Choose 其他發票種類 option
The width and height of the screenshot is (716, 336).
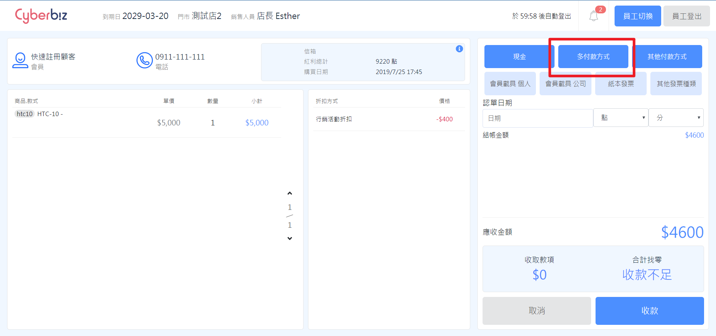click(x=676, y=84)
